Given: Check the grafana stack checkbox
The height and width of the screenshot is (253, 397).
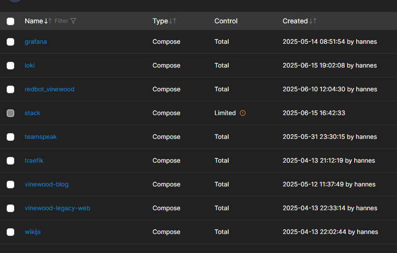Looking at the screenshot, I should click(x=10, y=42).
